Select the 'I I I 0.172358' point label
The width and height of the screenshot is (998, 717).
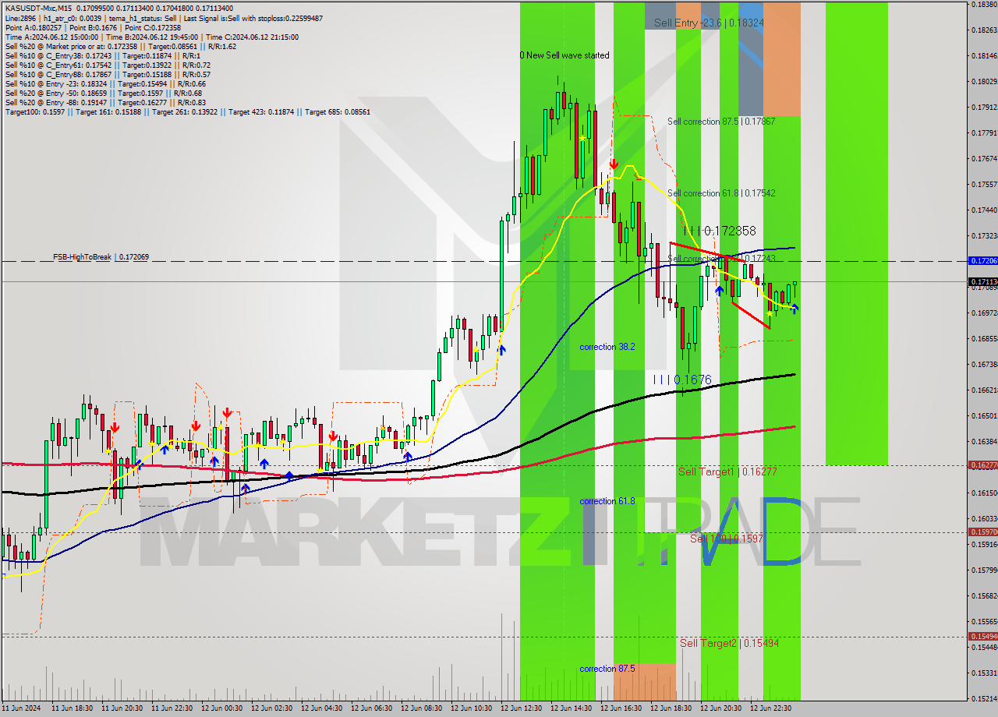[719, 231]
